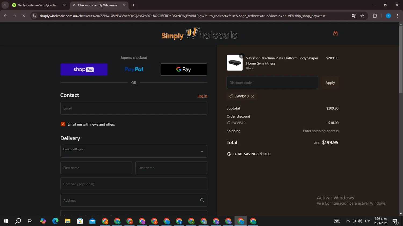Open the Mail app from the taskbar
The image size is (403, 226).
coord(92,221)
